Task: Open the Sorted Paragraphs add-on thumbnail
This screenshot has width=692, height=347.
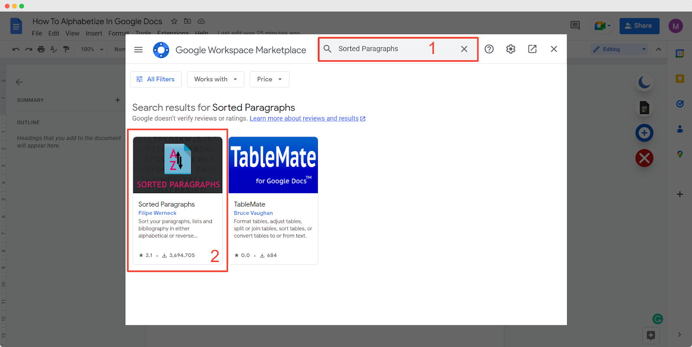Action: (178, 165)
